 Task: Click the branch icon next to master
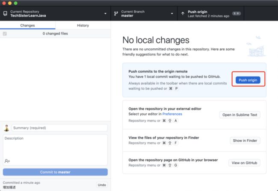coord(116,14)
